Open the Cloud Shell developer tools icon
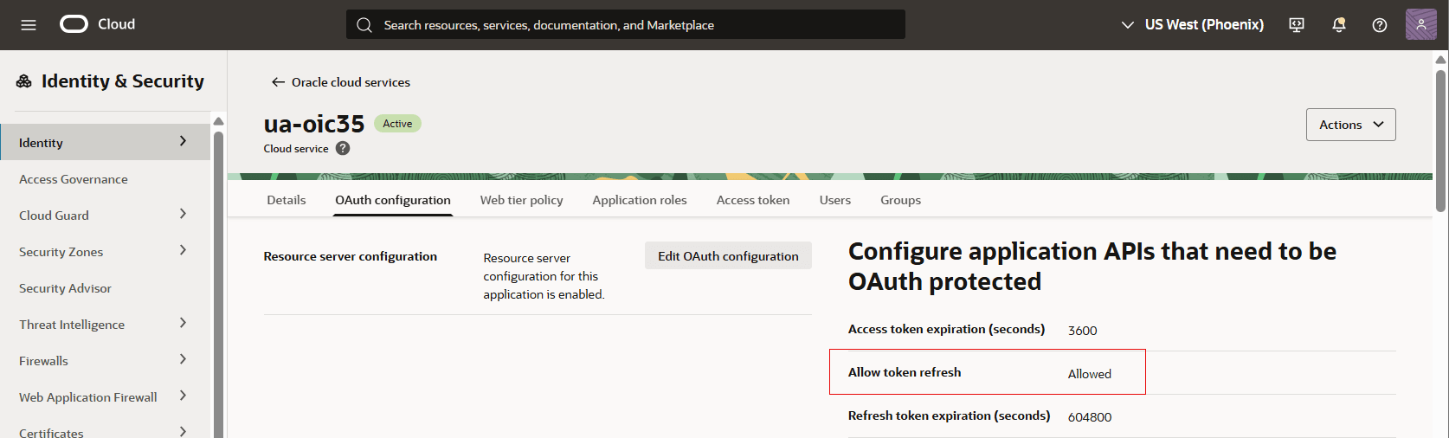The height and width of the screenshot is (438, 1449). pos(1297,25)
